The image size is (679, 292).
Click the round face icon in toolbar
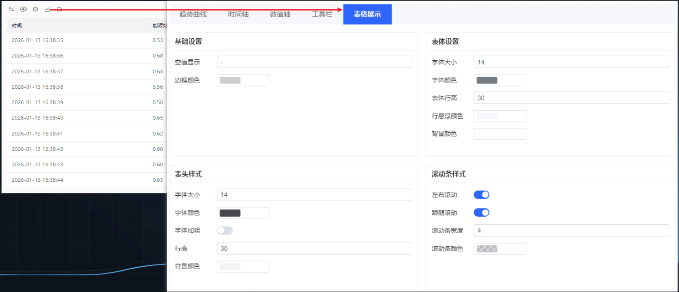click(35, 9)
